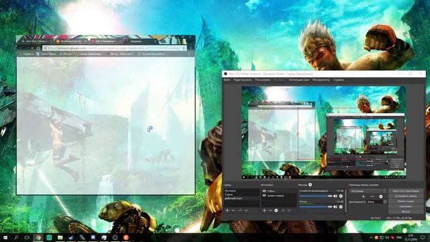Viewport: 430px width, 242px height.
Task: Click the Выход button in OBS
Action: tap(406, 212)
